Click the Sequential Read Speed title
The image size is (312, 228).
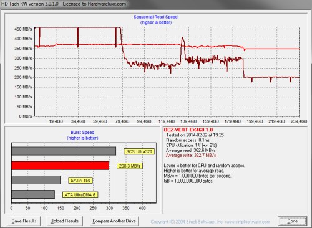point(155,17)
